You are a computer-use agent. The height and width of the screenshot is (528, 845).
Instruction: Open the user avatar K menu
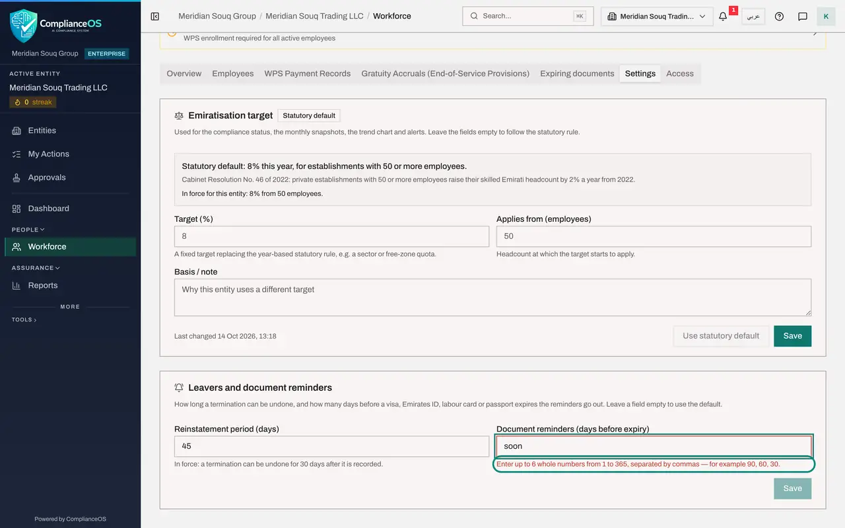826,16
